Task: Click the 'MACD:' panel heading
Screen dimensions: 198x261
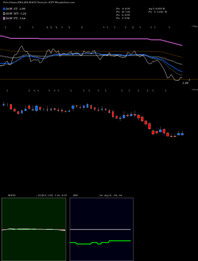Action: (12, 195)
